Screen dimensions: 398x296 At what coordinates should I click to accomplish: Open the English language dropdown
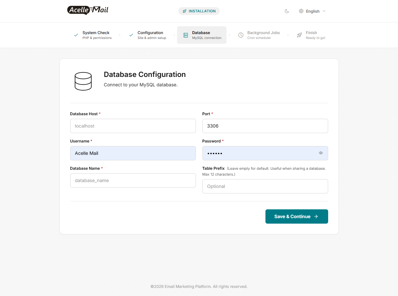pyautogui.click(x=312, y=11)
